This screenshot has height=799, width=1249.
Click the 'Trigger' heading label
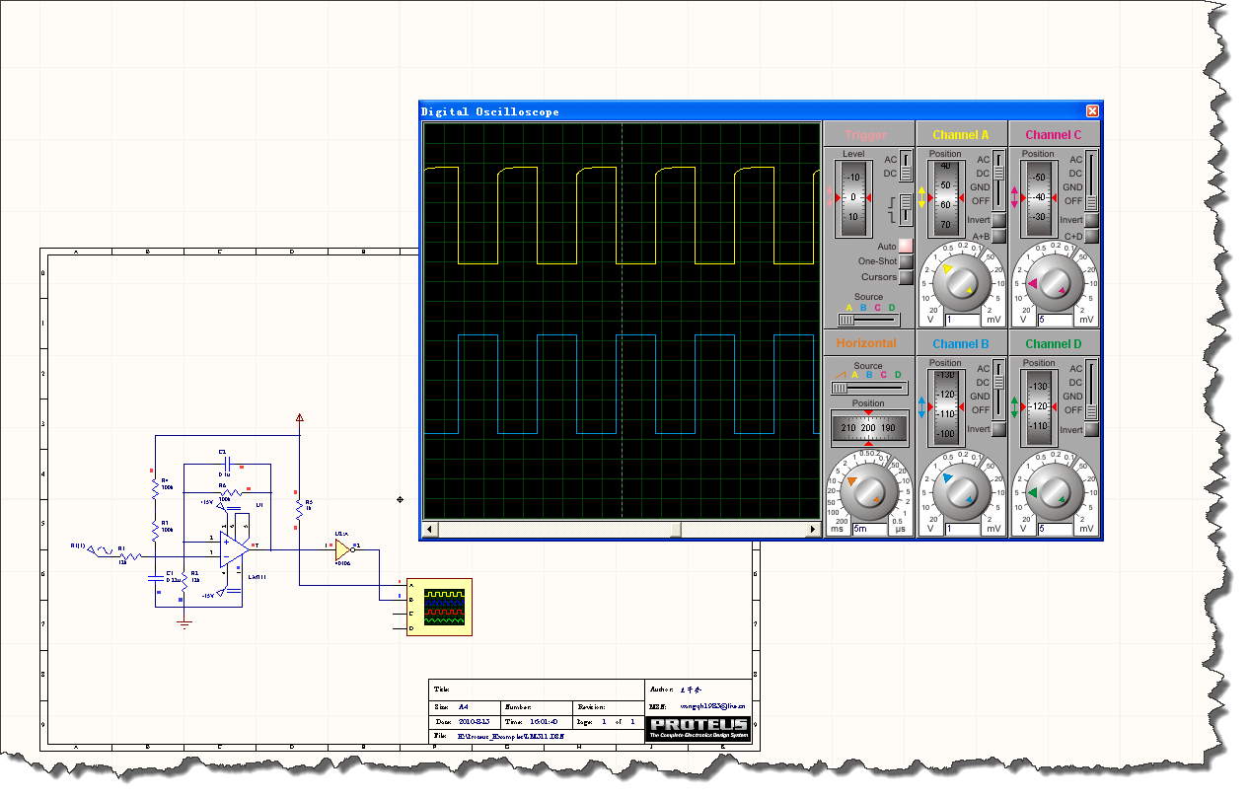point(866,135)
